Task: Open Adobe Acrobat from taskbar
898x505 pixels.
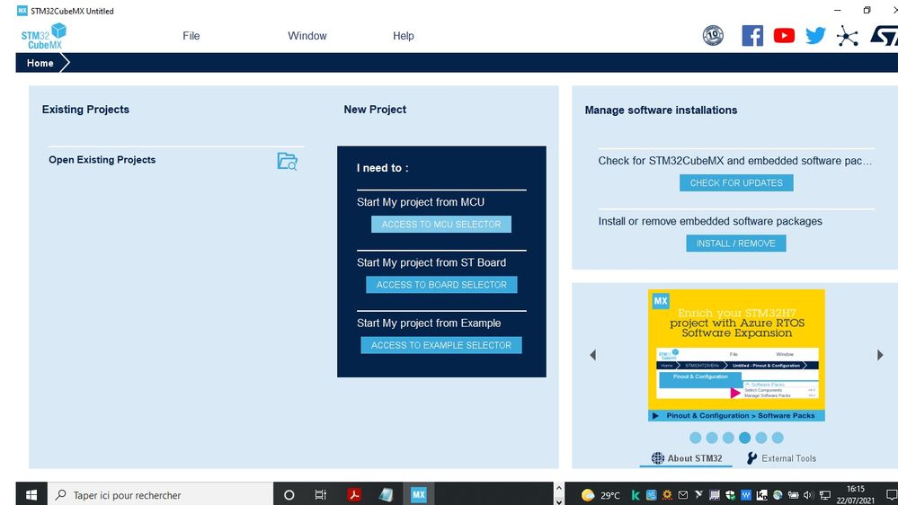Action: point(354,495)
